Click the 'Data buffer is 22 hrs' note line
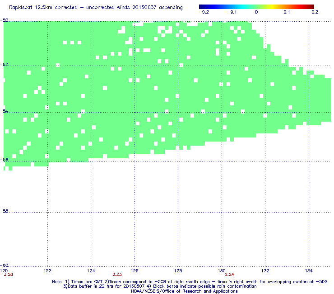The height and width of the screenshot is (294, 334). [160, 286]
